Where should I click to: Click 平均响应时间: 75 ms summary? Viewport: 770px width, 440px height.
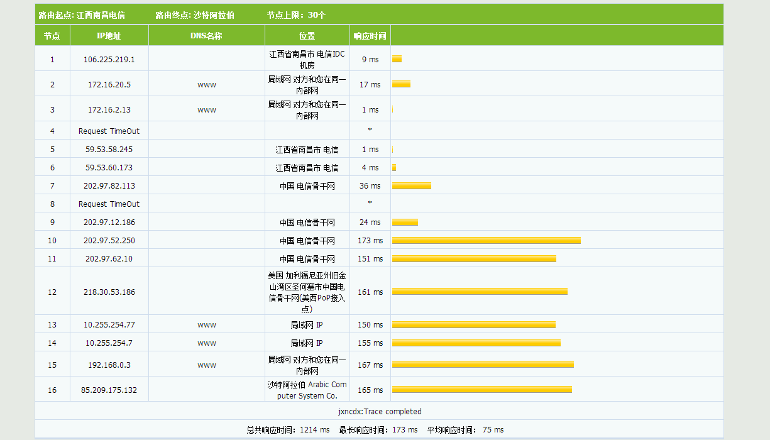coord(465,430)
